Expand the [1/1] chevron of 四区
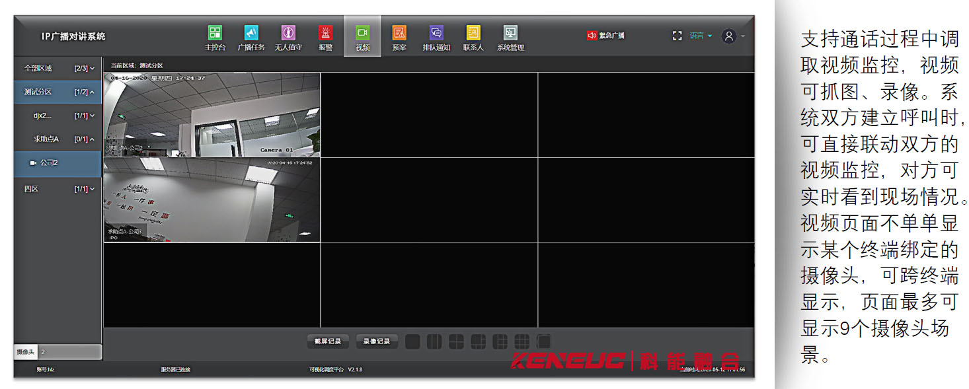Screen dimensions: 969x389 point(92,189)
